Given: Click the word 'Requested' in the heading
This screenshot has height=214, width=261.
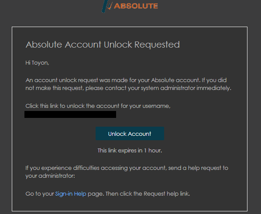Looking at the screenshot, I should pos(157,45).
